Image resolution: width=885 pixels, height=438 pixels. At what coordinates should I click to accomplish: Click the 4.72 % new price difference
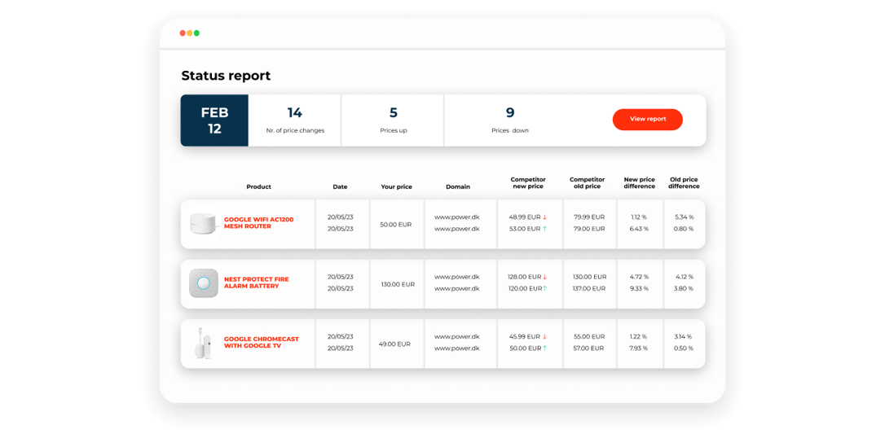point(639,277)
